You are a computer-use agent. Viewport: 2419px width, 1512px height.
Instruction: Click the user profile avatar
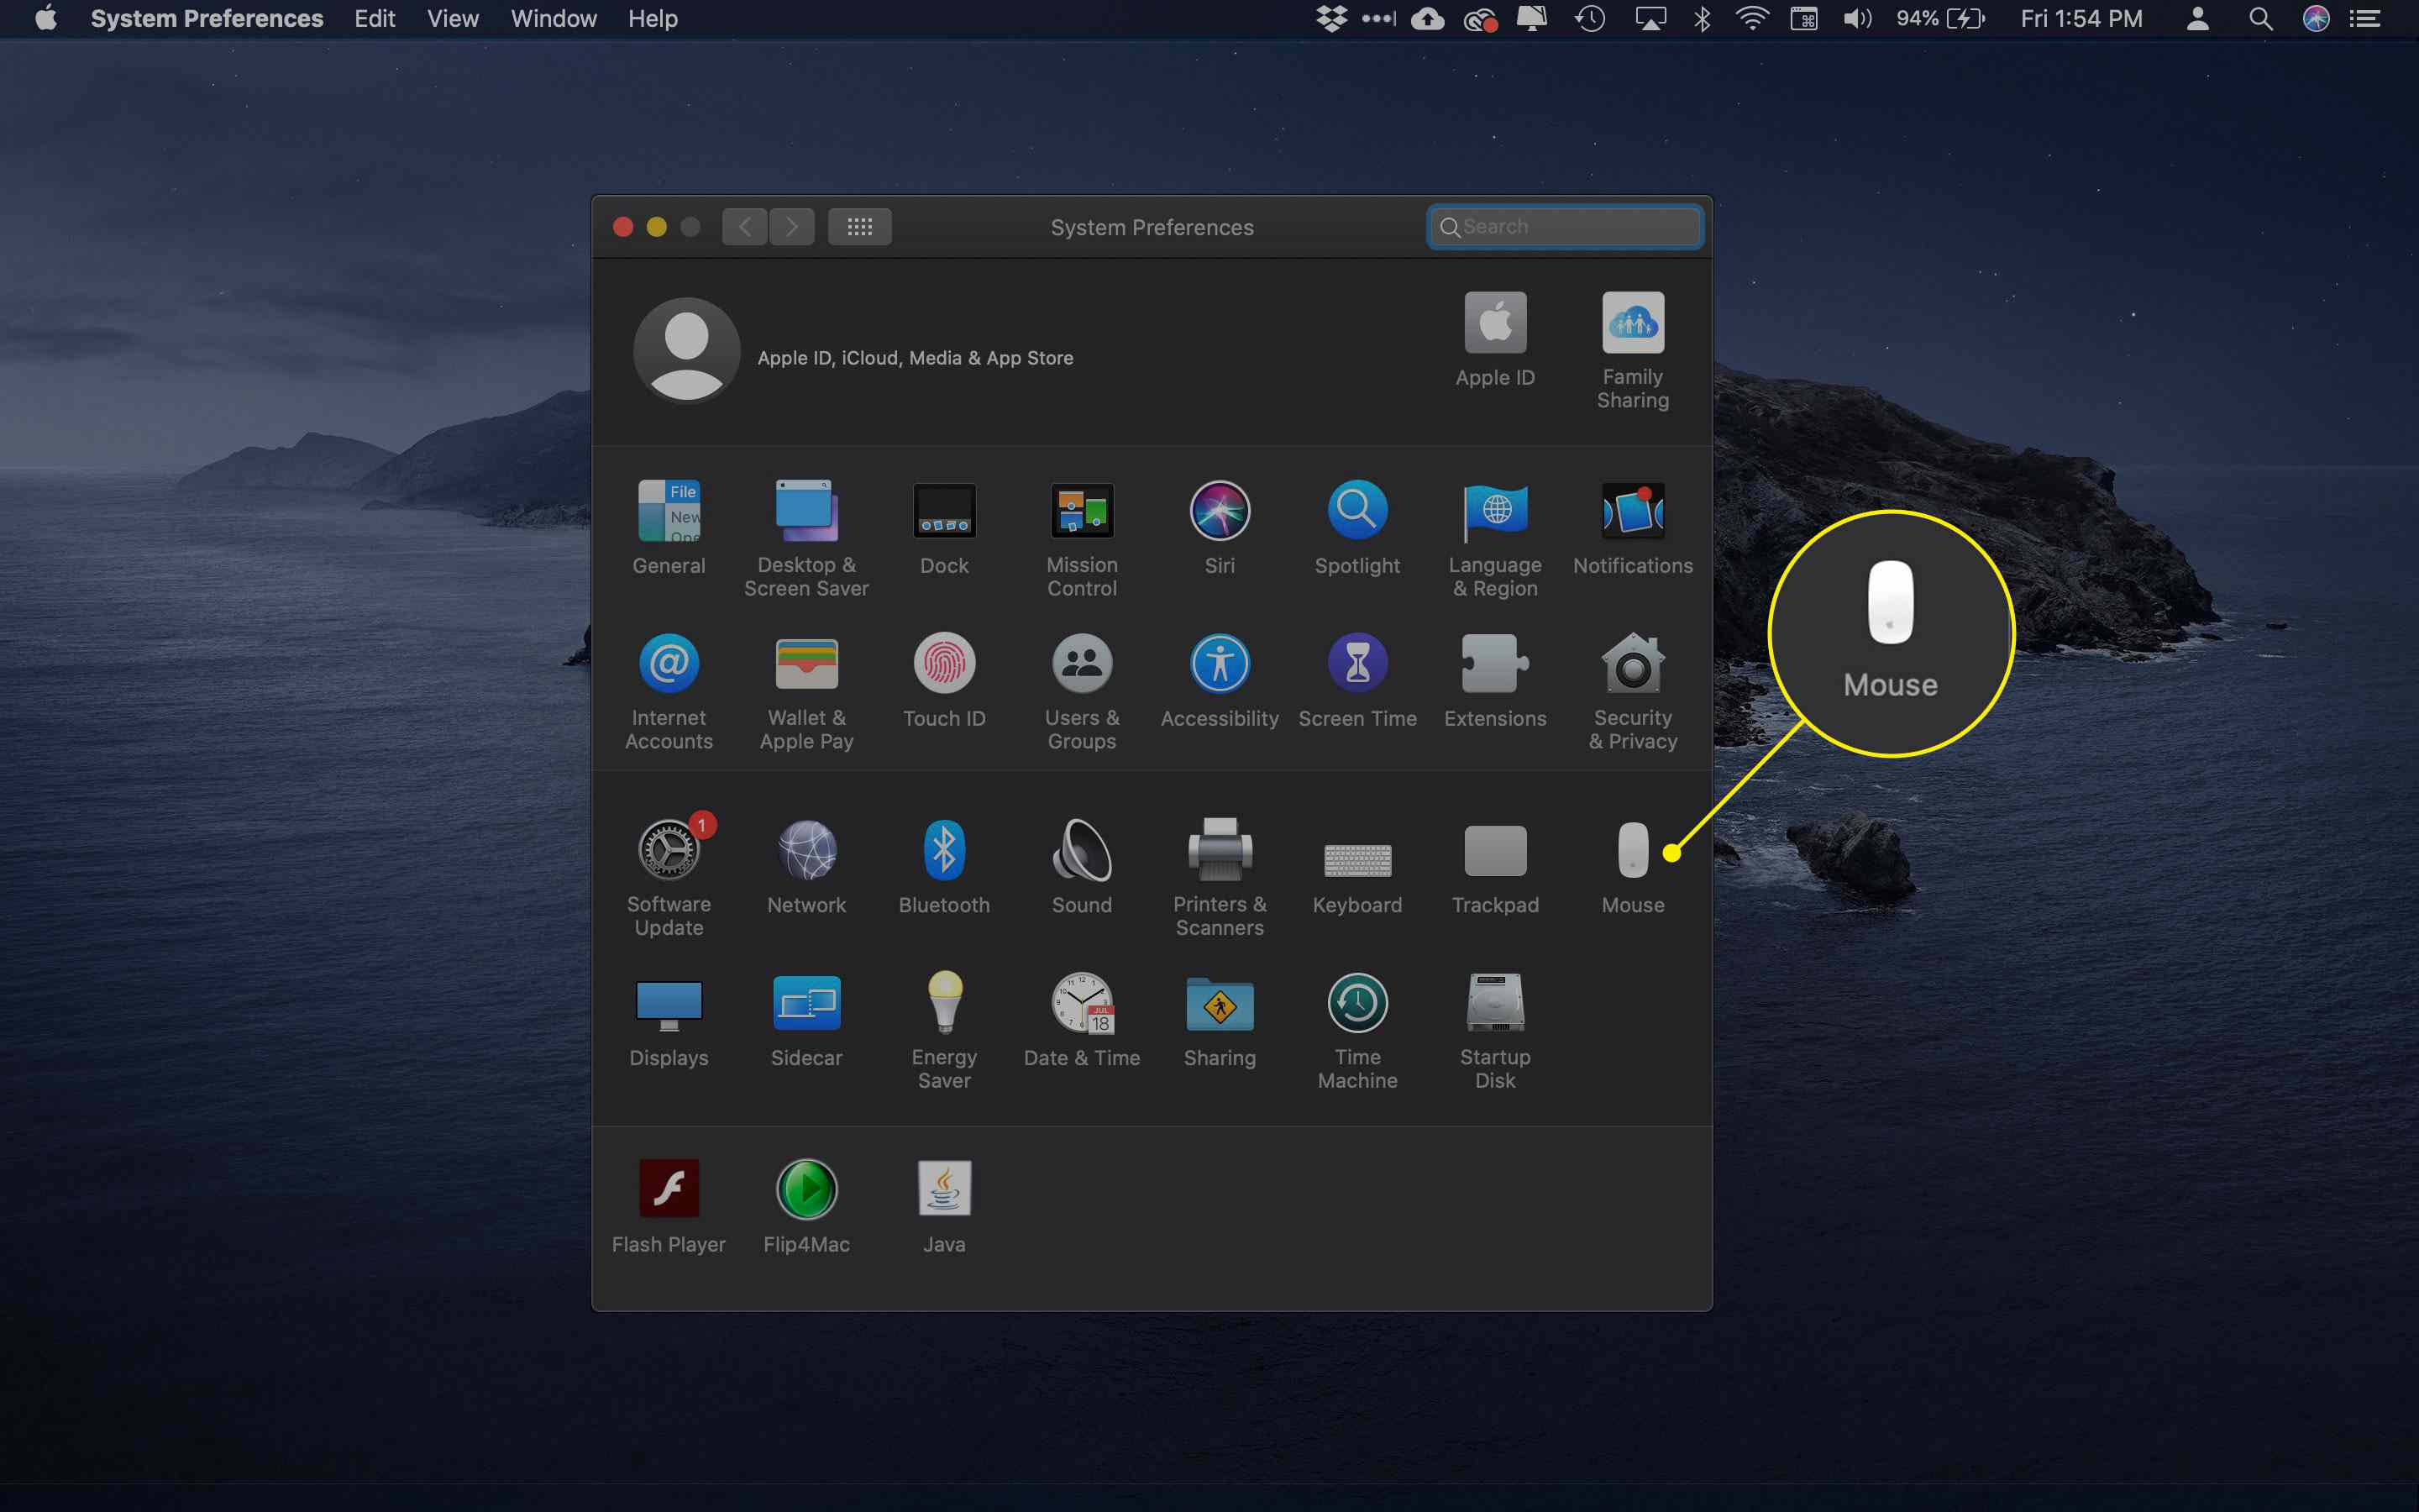click(x=687, y=350)
